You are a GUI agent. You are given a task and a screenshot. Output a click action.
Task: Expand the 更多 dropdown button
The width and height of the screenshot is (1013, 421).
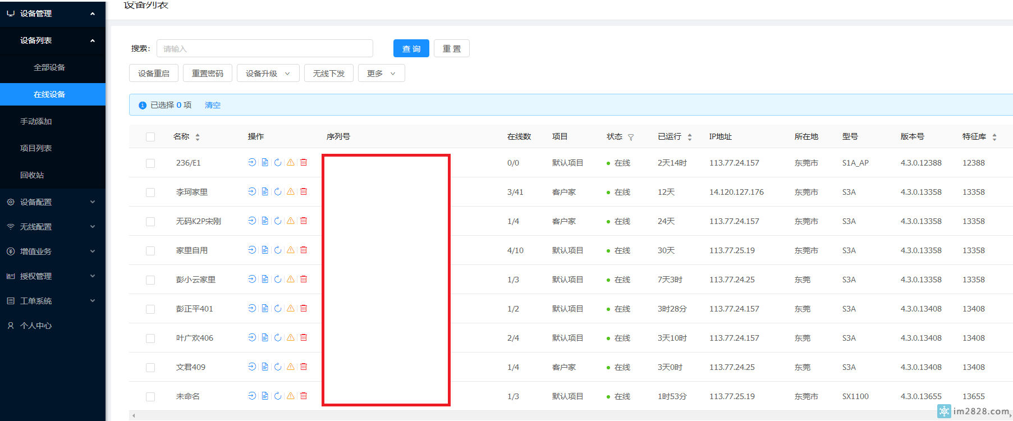[x=381, y=74]
